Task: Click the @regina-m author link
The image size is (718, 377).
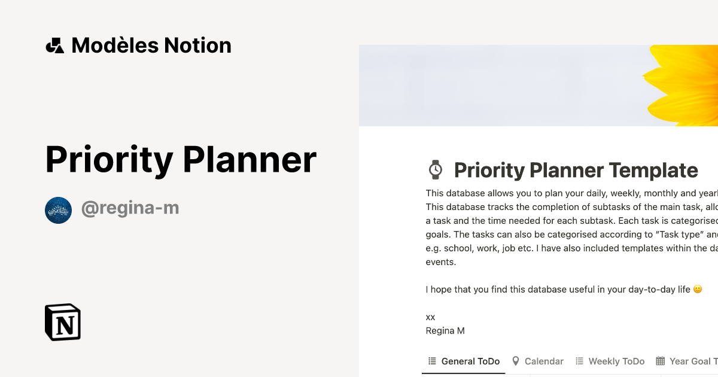Action: click(x=130, y=208)
